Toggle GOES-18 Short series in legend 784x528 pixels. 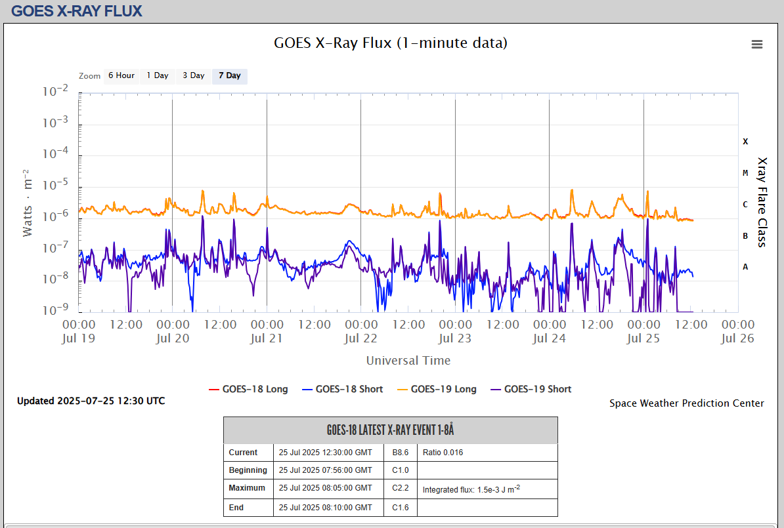(x=343, y=389)
